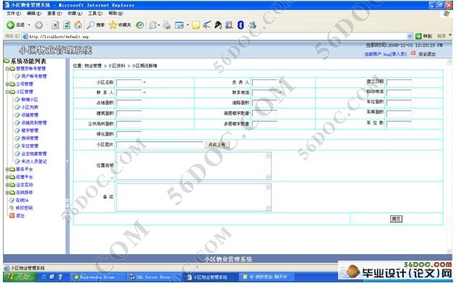Click the Messenger icon at the toolbar end
458x283 pixels.
tap(252, 25)
